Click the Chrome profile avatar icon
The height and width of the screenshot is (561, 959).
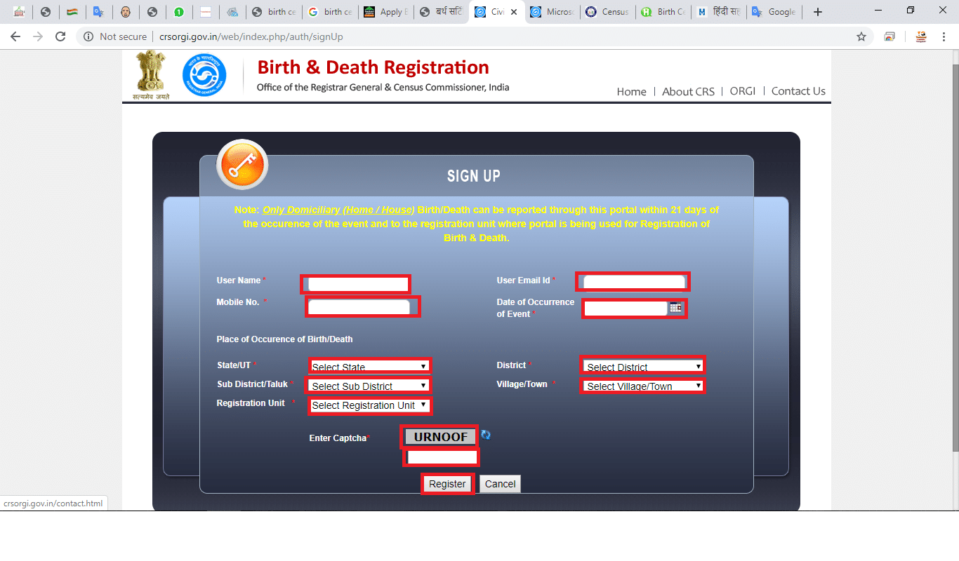921,36
